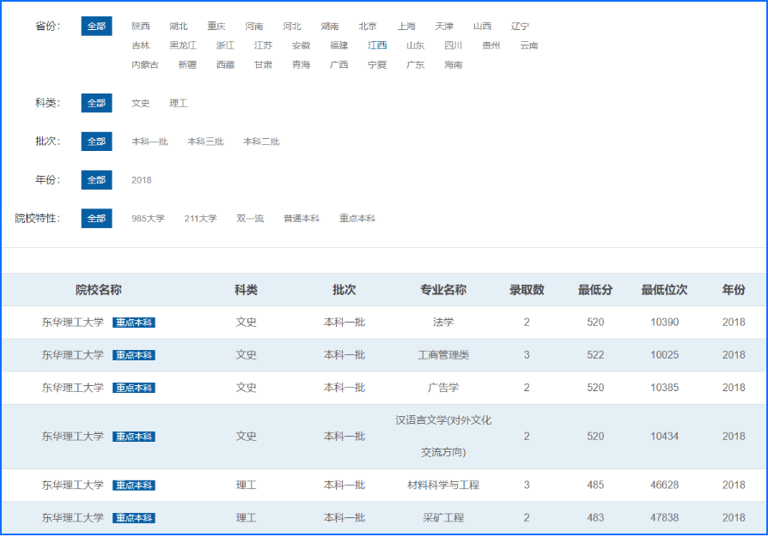Select the 江西 province filter
This screenshot has width=768, height=537.
(376, 45)
